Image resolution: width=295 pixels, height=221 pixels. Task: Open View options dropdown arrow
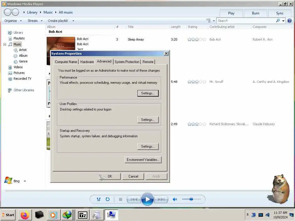(214, 21)
